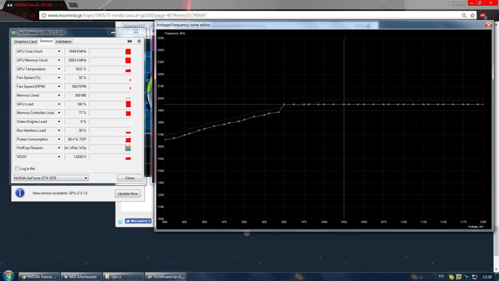Close the GPU-Z window with Close button
This screenshot has height=281, width=499.
click(130, 178)
